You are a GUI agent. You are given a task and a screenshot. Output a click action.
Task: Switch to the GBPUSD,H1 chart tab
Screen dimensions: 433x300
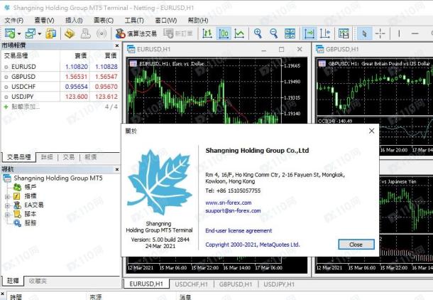click(x=236, y=284)
